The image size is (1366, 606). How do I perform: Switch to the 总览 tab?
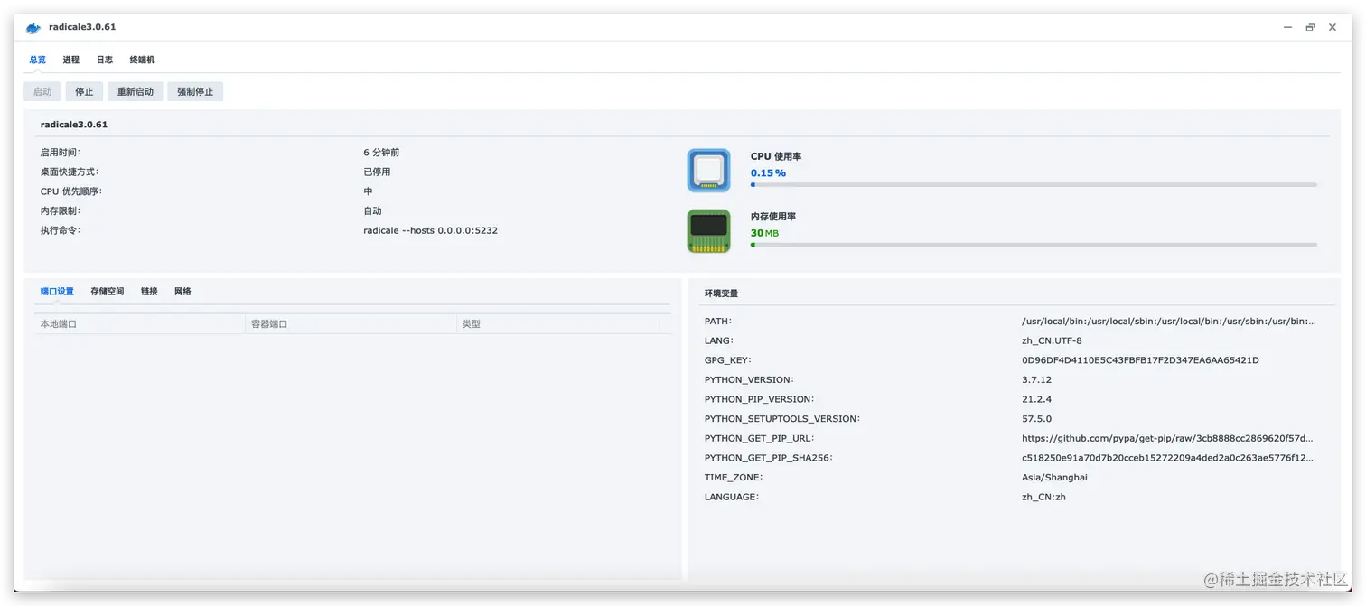pos(37,60)
